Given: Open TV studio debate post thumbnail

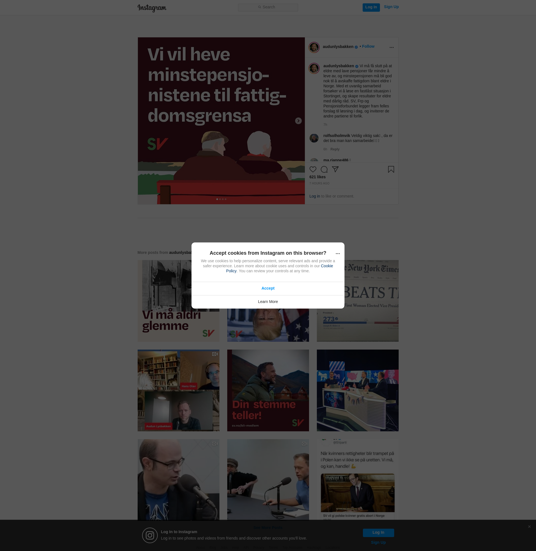Looking at the screenshot, I should click(x=358, y=390).
